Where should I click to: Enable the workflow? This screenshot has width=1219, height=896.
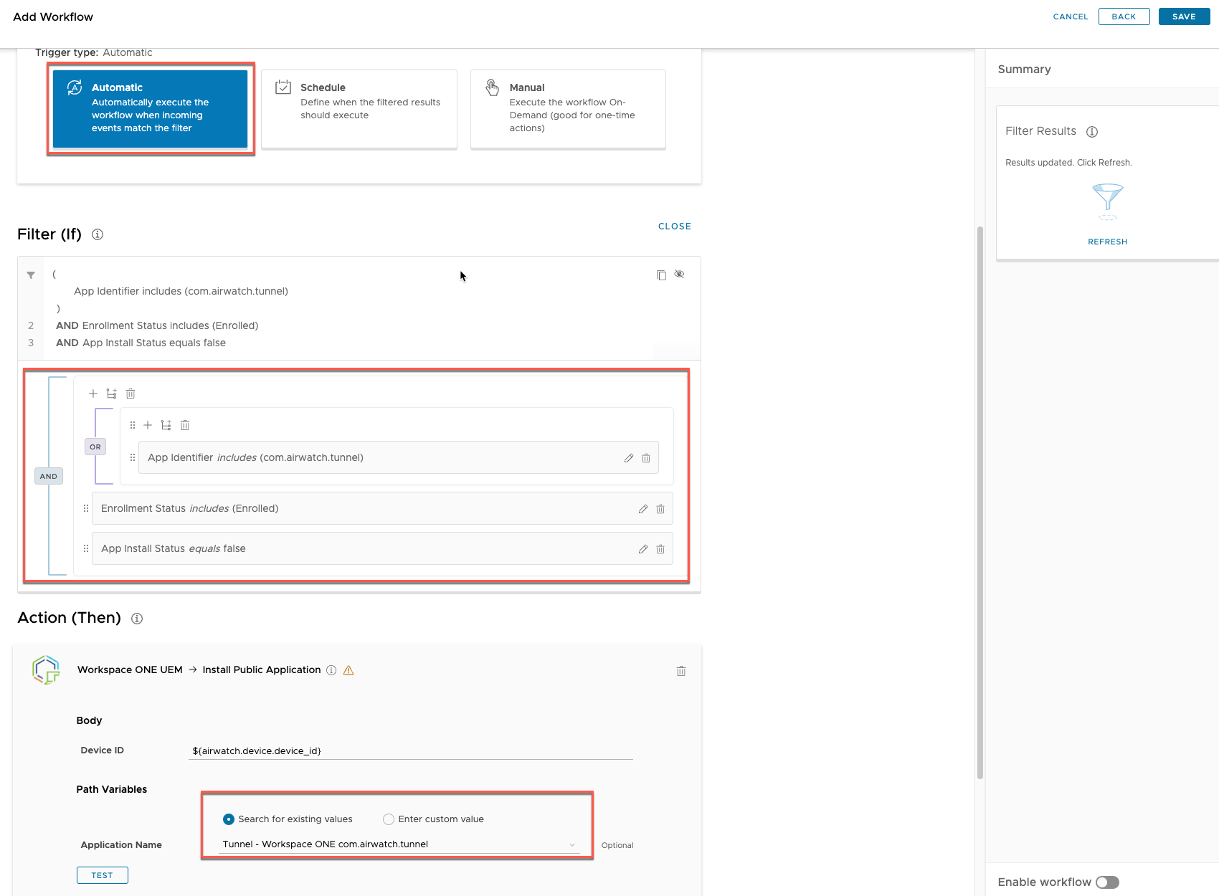(1107, 882)
